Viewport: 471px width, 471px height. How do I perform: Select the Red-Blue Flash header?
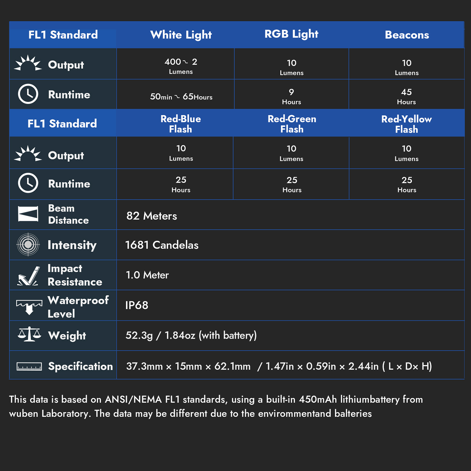pyautogui.click(x=181, y=124)
